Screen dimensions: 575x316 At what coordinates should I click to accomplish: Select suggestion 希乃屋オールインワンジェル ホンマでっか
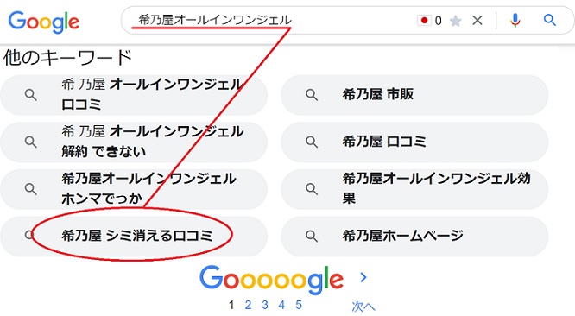click(134, 189)
